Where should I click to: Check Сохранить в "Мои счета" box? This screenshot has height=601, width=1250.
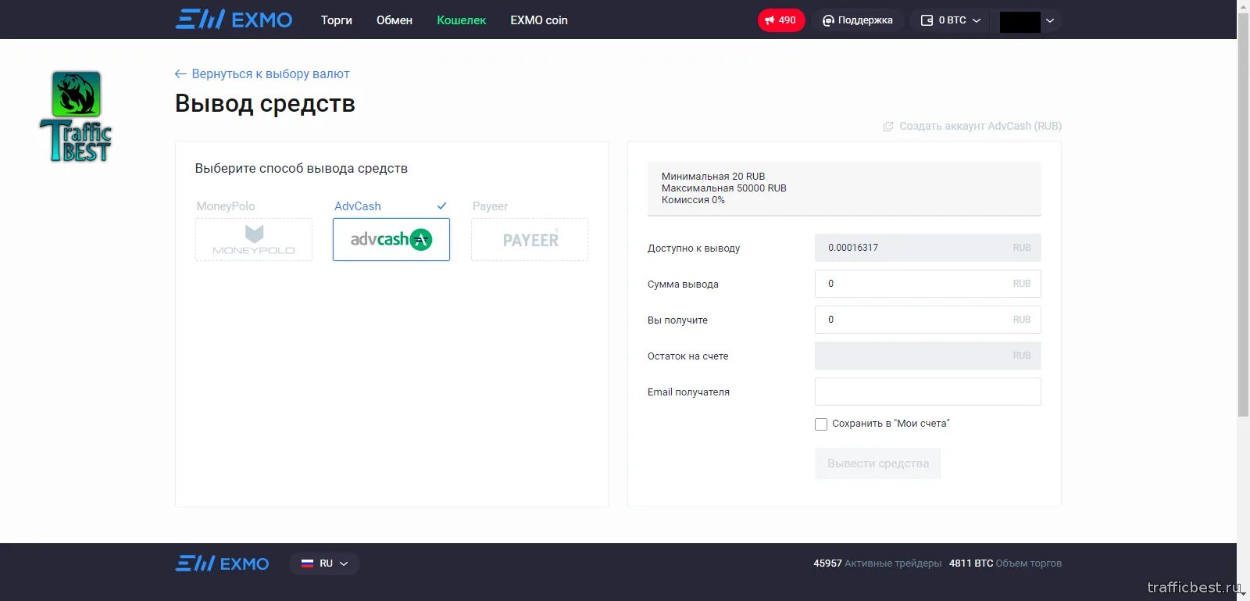pos(821,424)
